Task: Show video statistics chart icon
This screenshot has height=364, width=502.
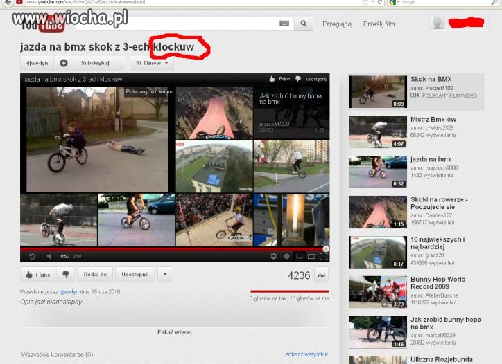Action: [321, 275]
